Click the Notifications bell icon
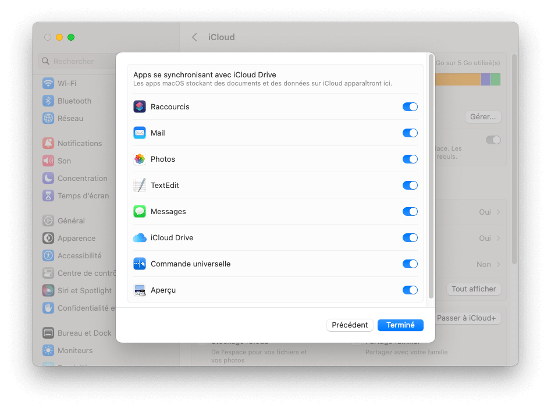The width and height of the screenshot is (551, 409). point(48,143)
